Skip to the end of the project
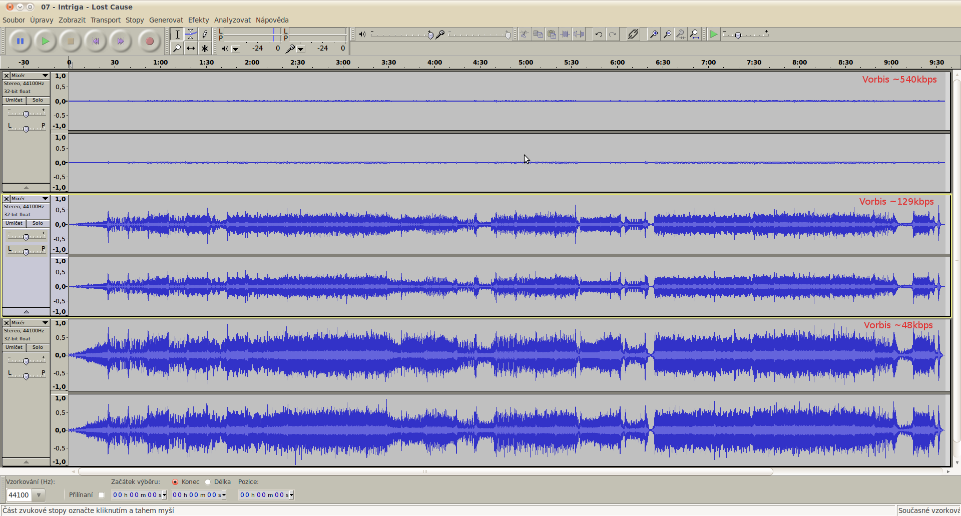 [121, 41]
